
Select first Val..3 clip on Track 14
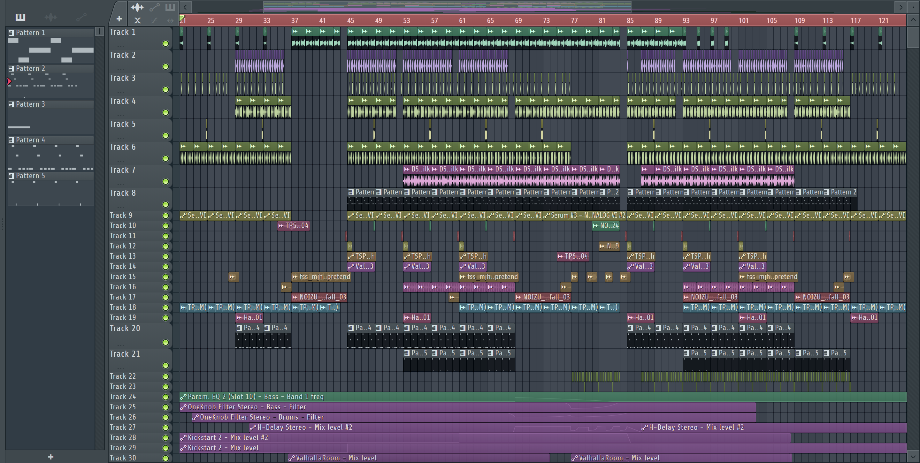(x=361, y=266)
